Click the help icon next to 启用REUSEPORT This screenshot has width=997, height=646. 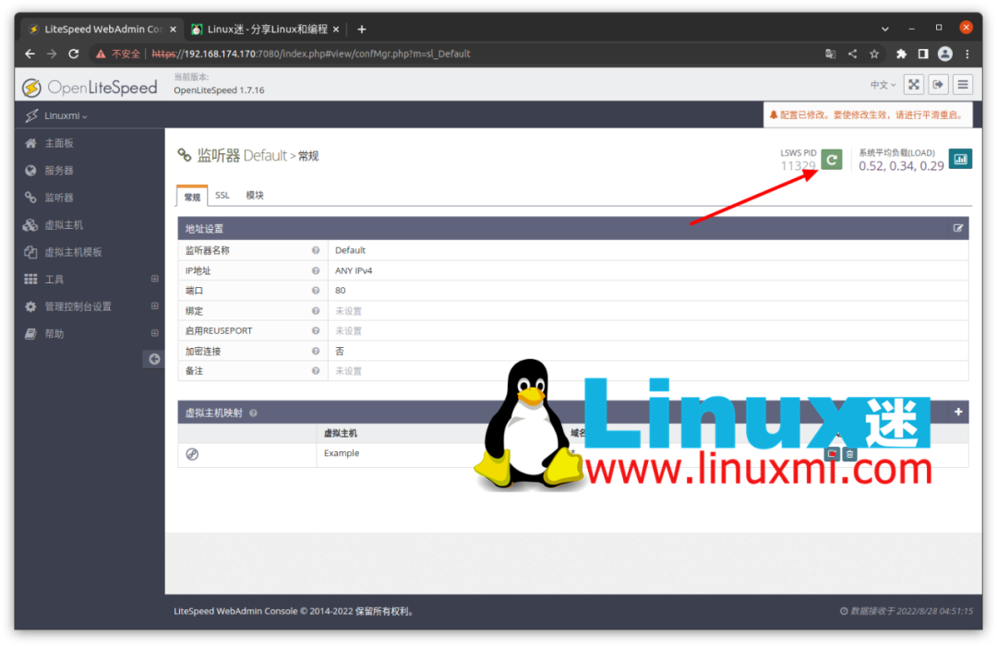316,330
